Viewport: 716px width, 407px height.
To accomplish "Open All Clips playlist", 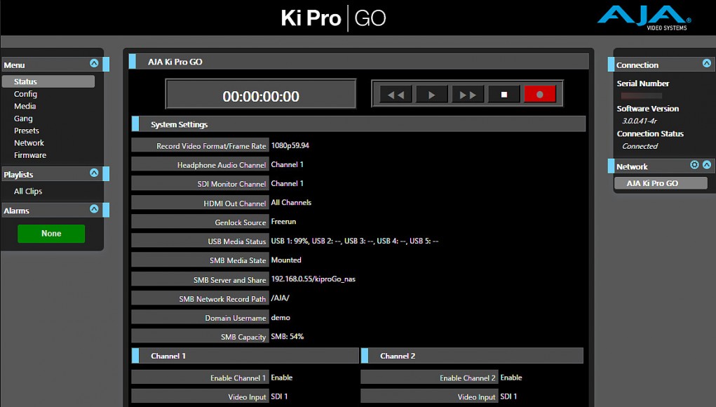I will (28, 191).
